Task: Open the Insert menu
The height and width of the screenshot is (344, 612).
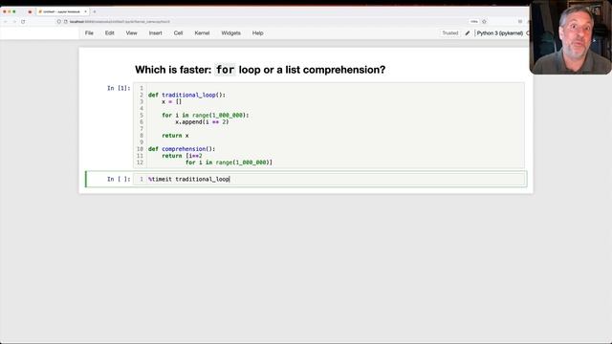Action: (155, 33)
